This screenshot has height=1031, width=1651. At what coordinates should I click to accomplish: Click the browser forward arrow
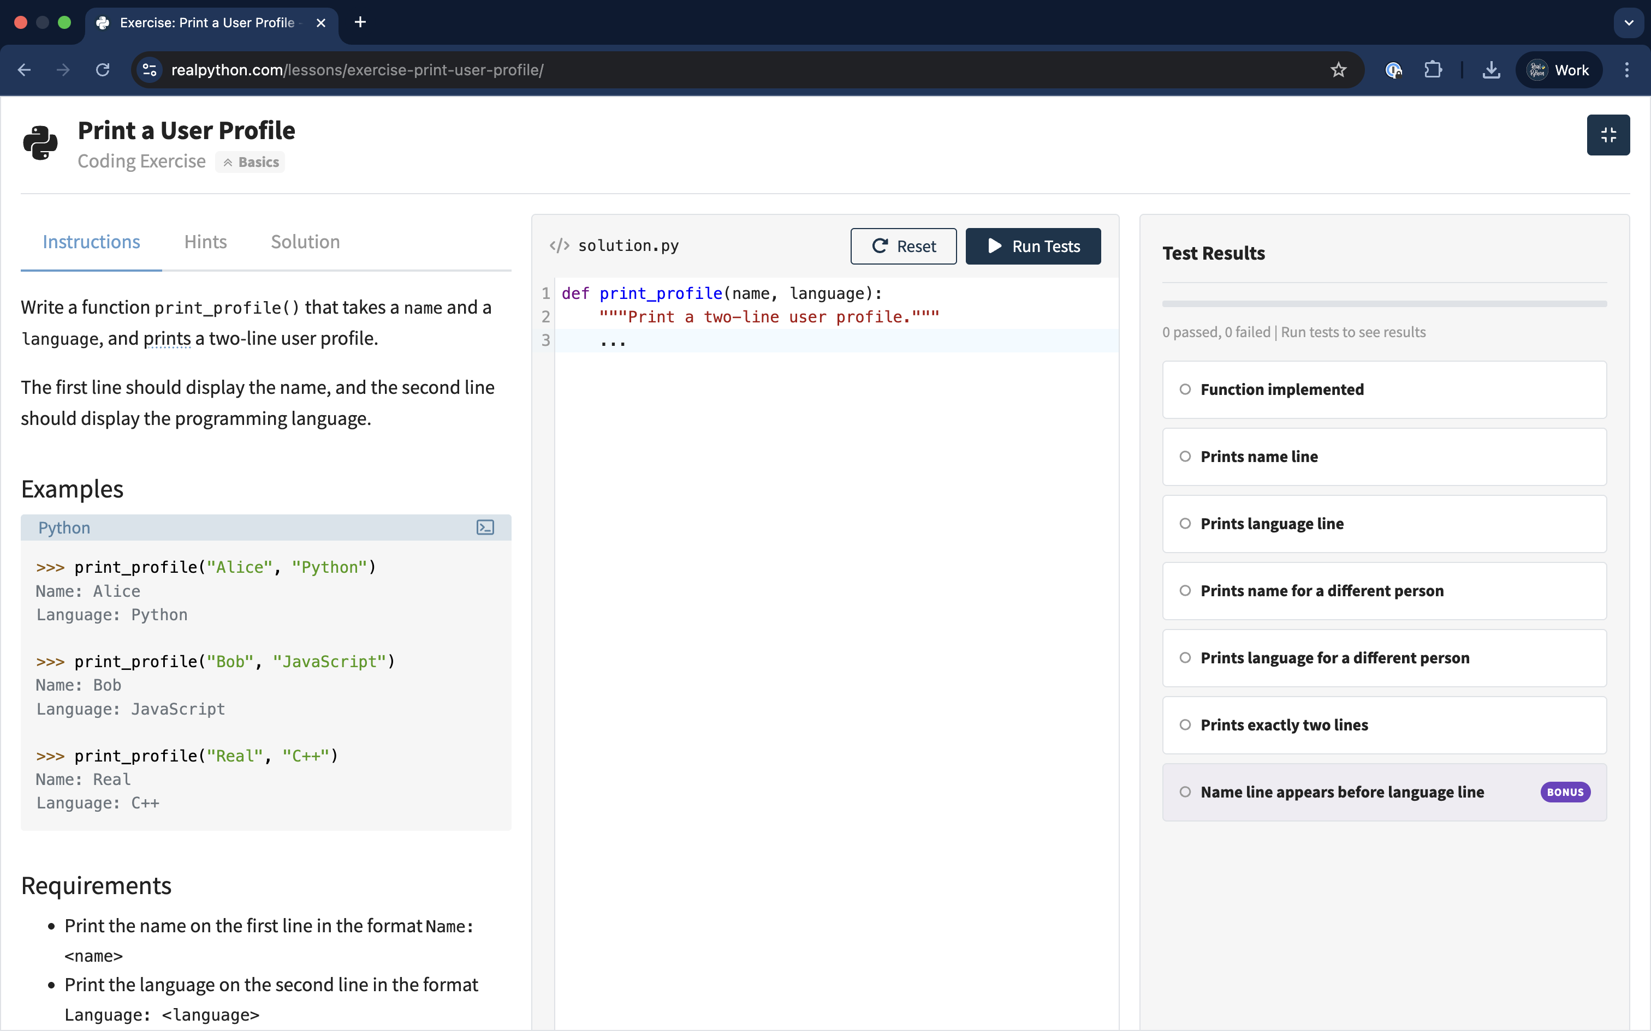(x=63, y=70)
